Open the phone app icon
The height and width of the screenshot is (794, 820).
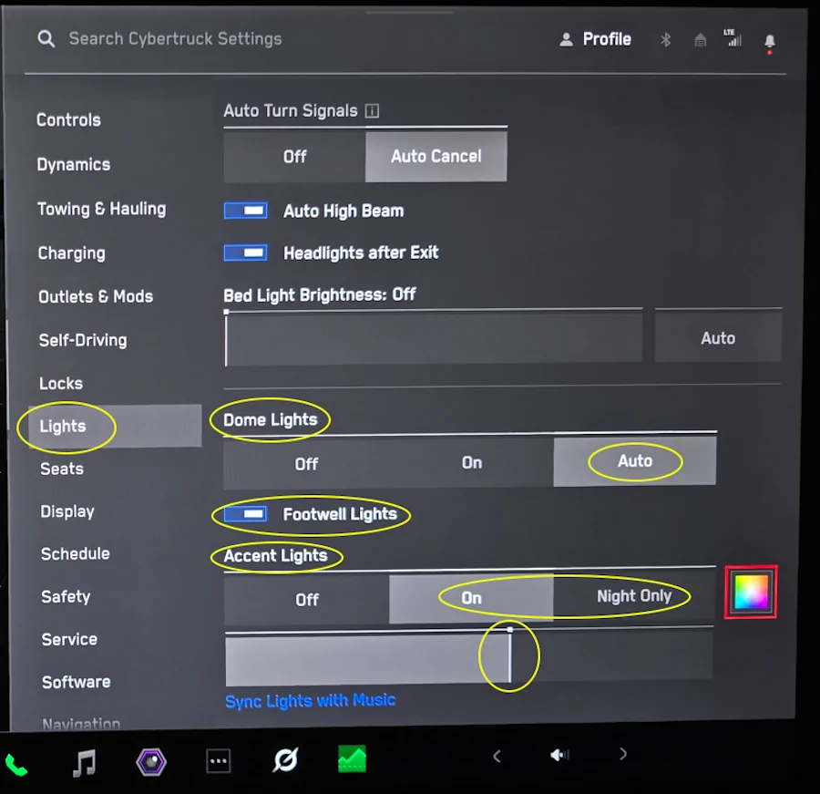coord(16,765)
